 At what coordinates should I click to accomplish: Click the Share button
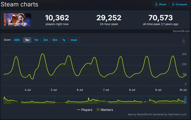pos(161,4)
